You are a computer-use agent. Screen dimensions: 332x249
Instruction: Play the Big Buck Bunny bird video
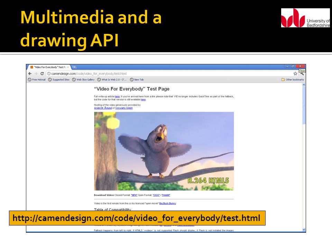click(164, 151)
